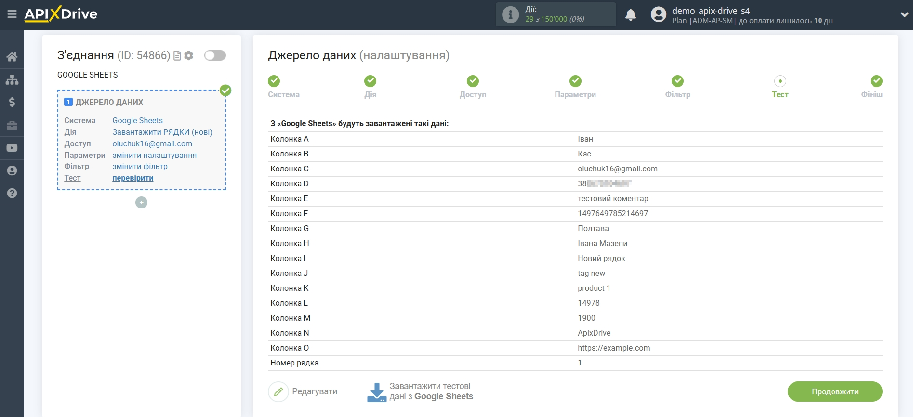The height and width of the screenshot is (417, 913).
Task: Click the 1497649785214697 value
Action: click(613, 213)
